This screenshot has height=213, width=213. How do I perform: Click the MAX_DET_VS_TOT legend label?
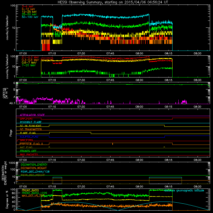33,196
